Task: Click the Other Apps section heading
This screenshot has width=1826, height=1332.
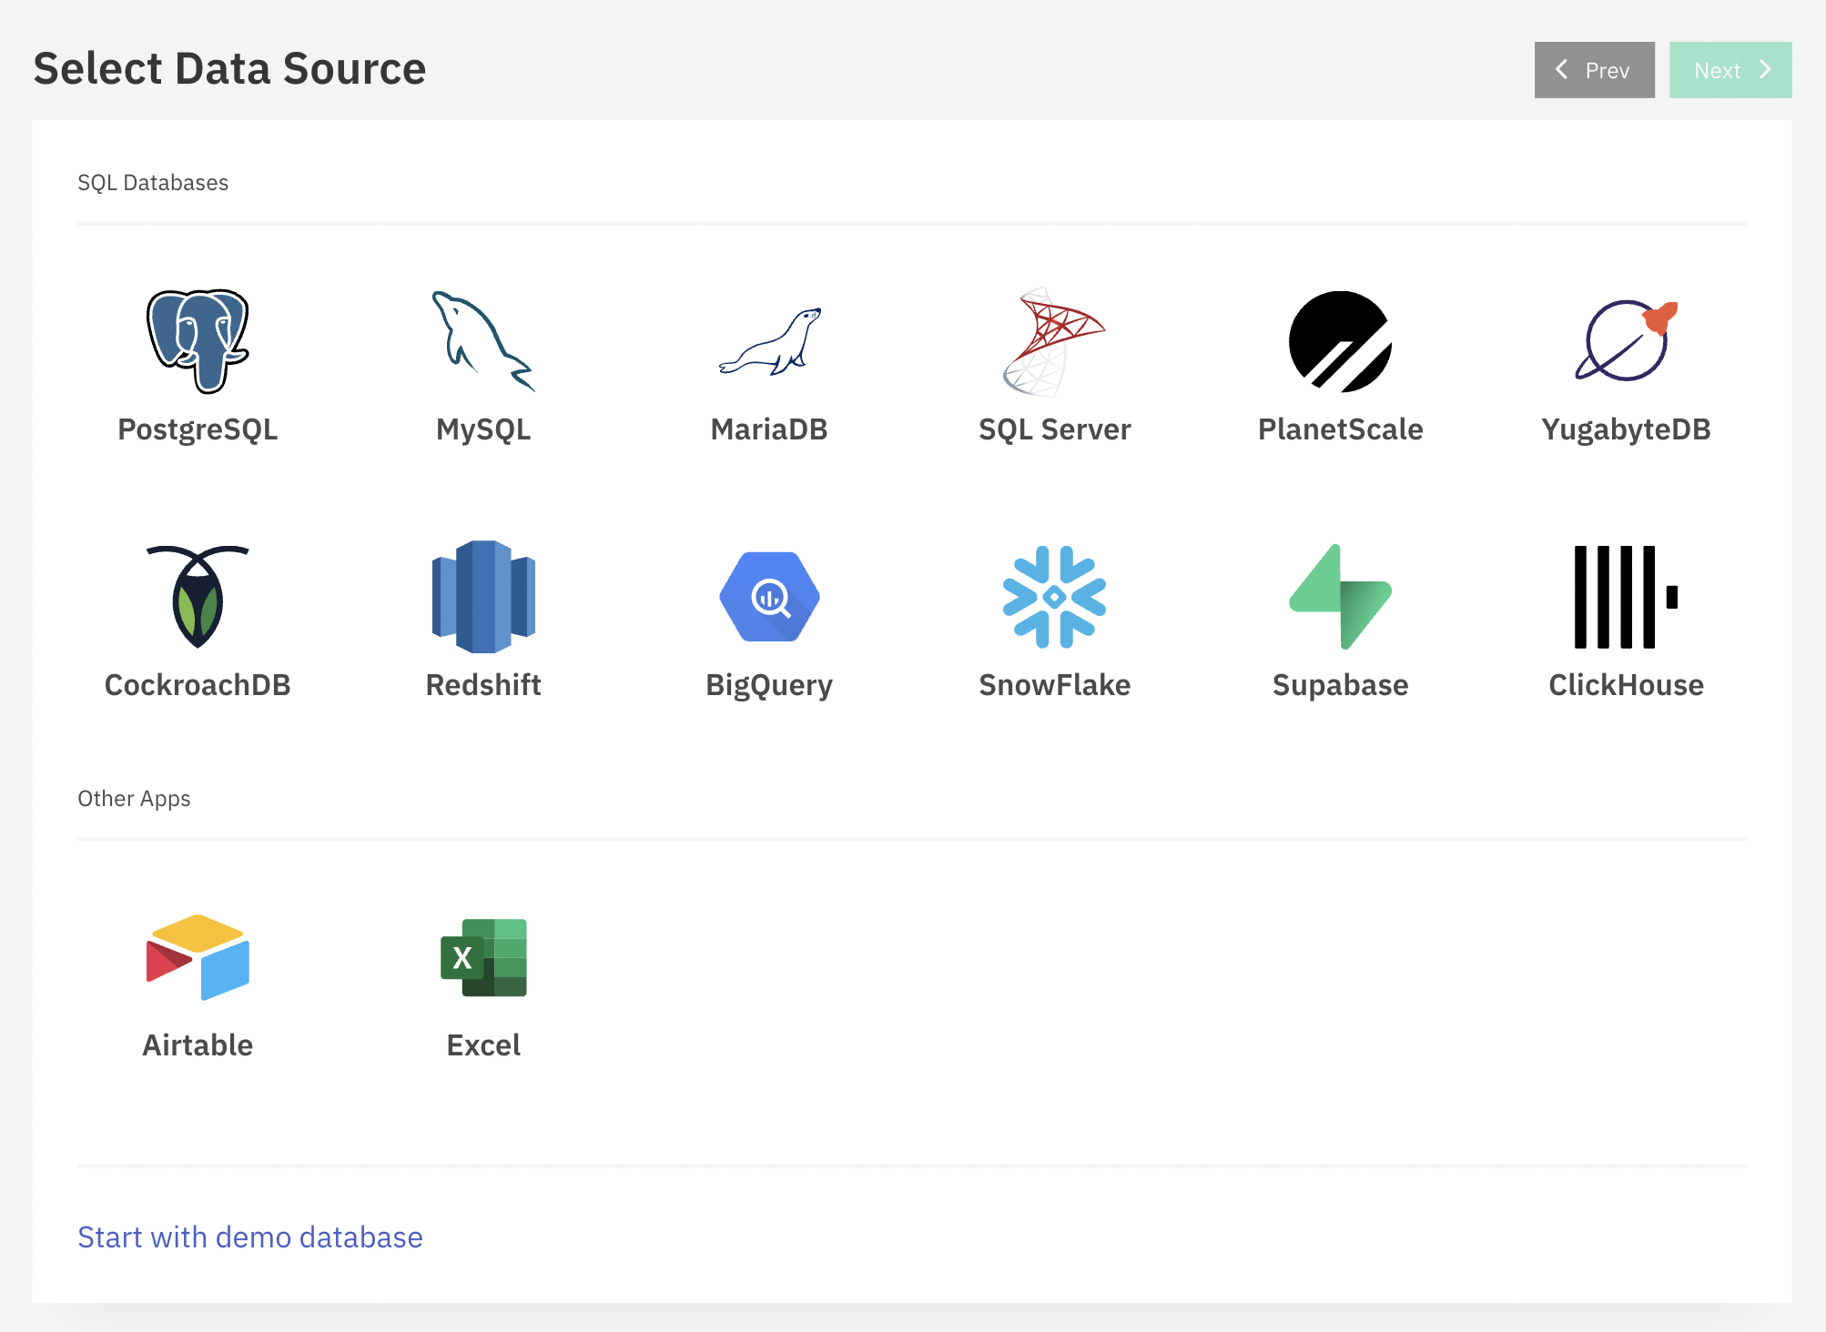Action: click(134, 799)
